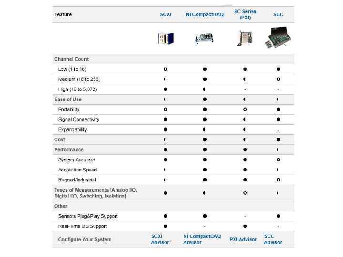Click the SCC empty circle for System Accuracy

(278, 160)
